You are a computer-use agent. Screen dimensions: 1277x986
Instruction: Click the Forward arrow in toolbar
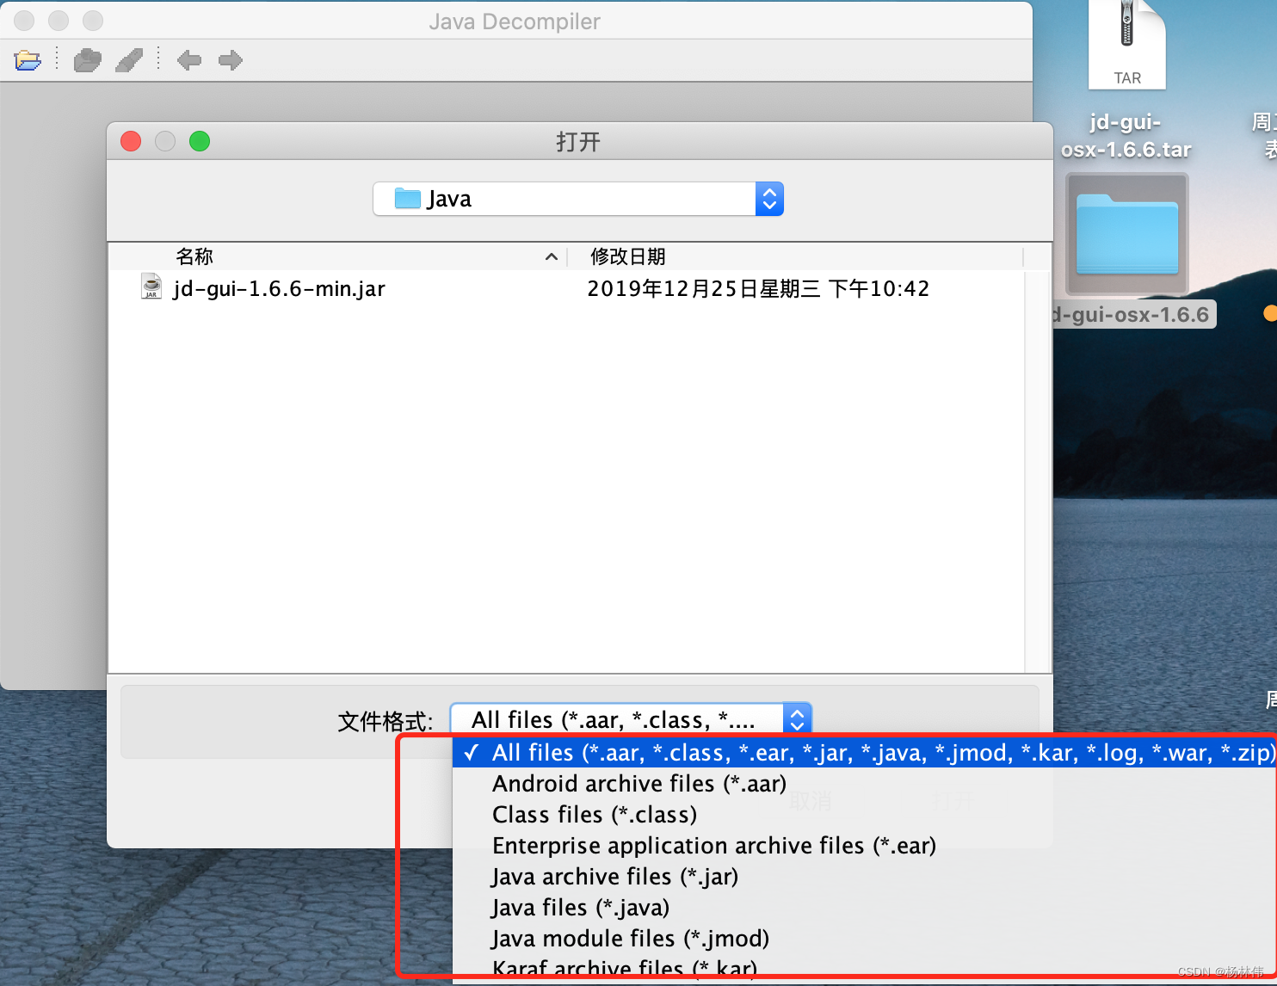(x=231, y=60)
